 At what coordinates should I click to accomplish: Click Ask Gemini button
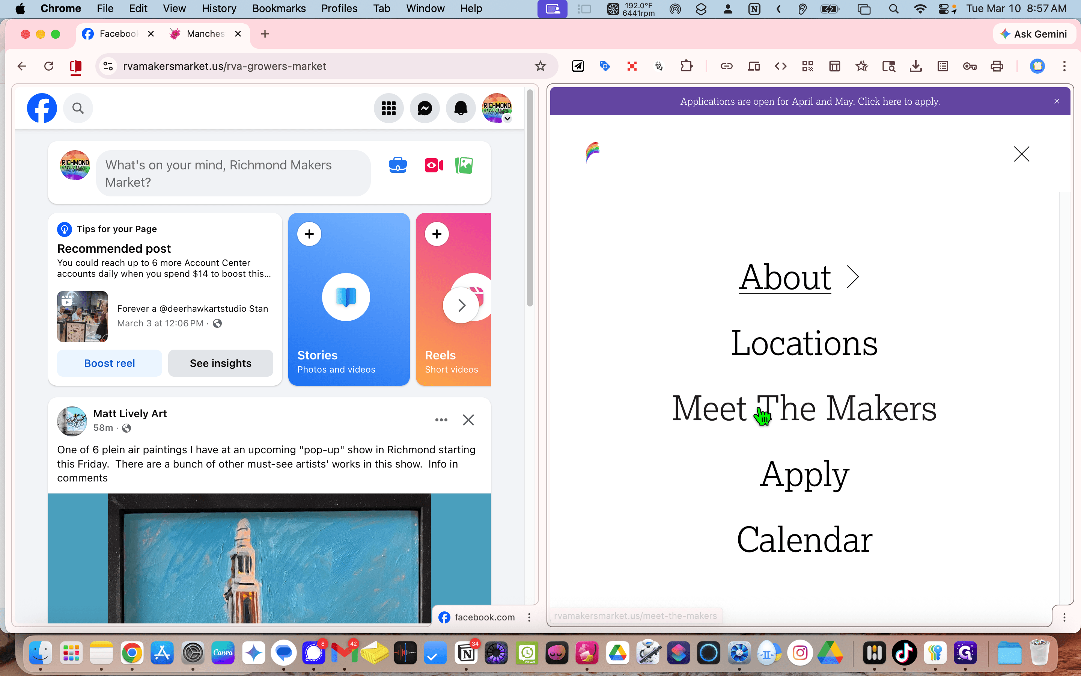(1034, 34)
